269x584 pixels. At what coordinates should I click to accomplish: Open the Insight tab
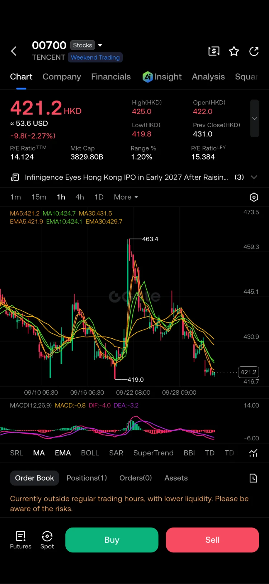[x=168, y=77]
